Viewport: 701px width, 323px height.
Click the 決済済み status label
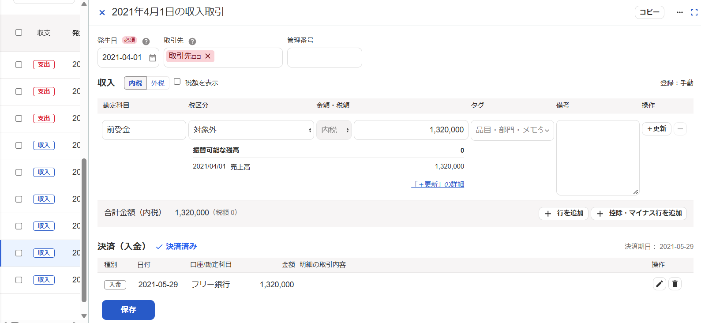pos(176,247)
